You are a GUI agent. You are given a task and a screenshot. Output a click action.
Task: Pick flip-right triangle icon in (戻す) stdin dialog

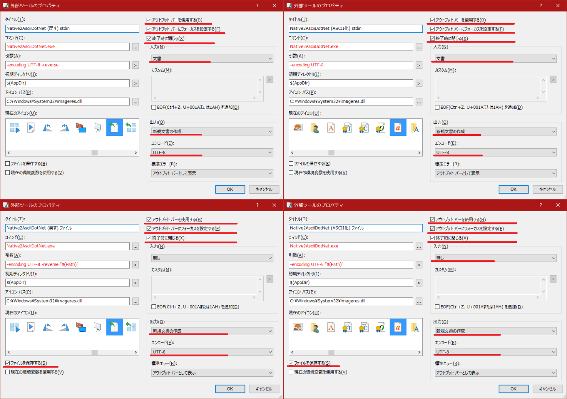(64, 128)
